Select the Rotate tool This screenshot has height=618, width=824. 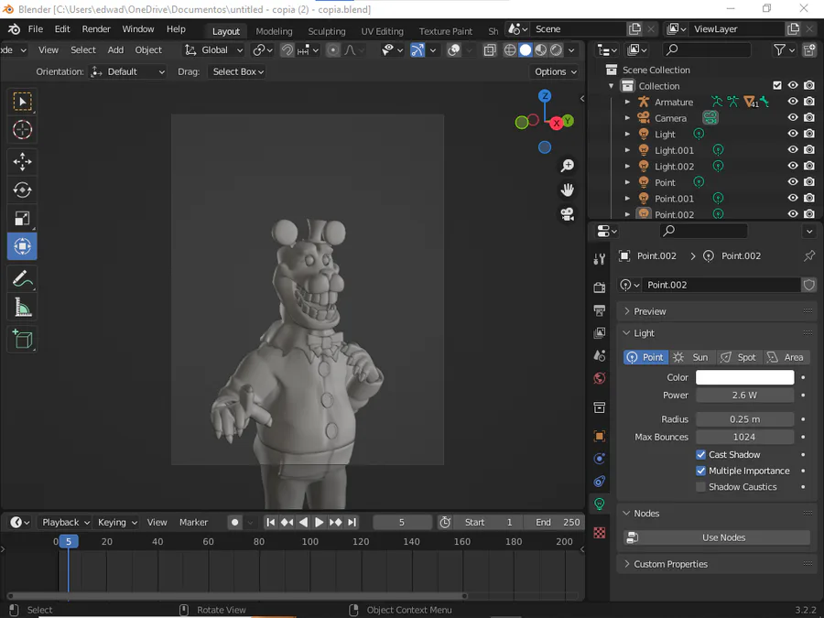pos(23,190)
